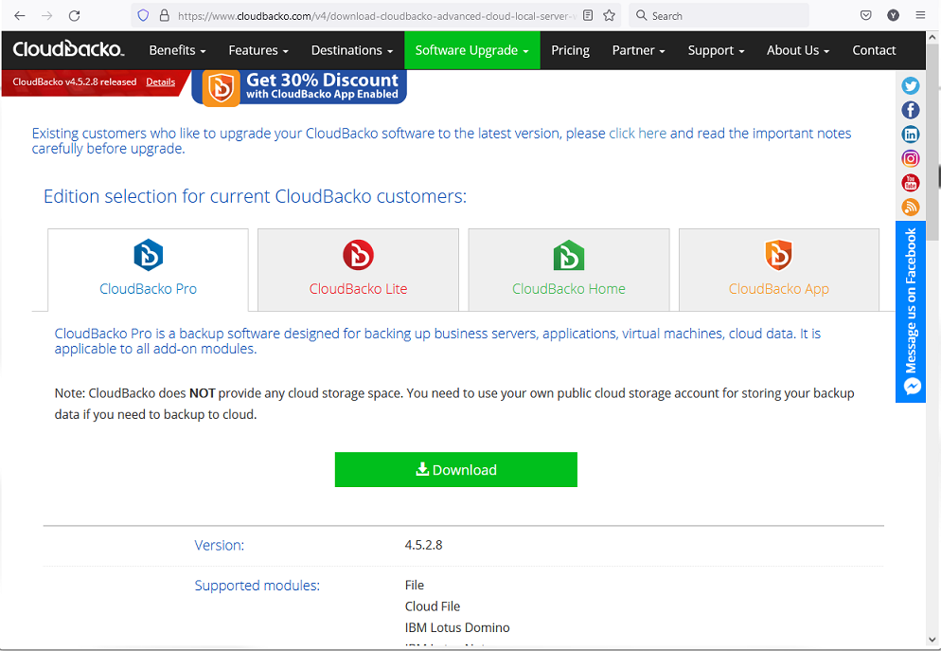Click the URL address bar
This screenshot has height=651, width=941.
[x=378, y=15]
